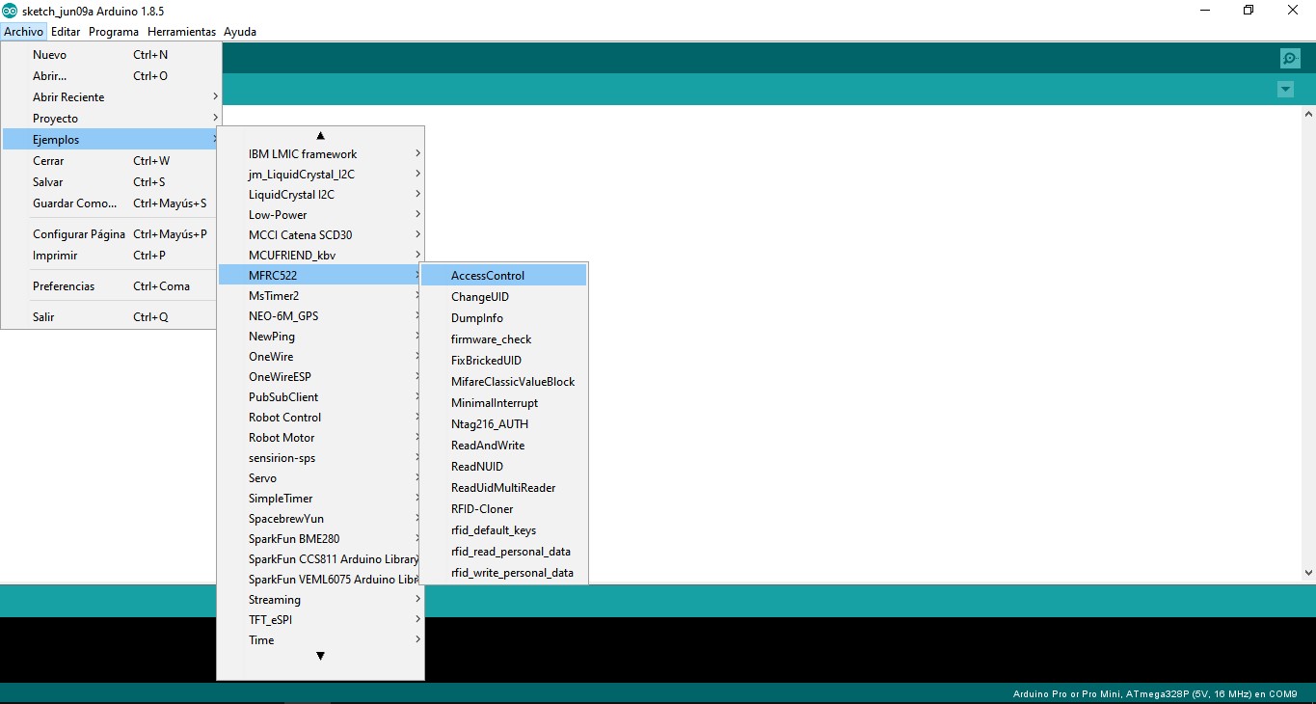
Task: Expand MCUFRIEND_kbv examples
Action: tap(320, 256)
